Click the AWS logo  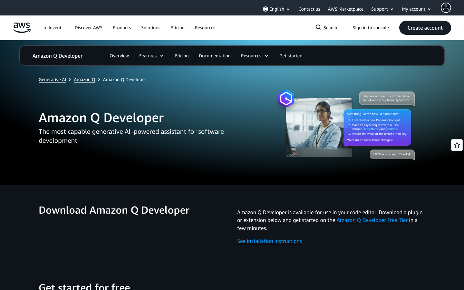tap(22, 28)
